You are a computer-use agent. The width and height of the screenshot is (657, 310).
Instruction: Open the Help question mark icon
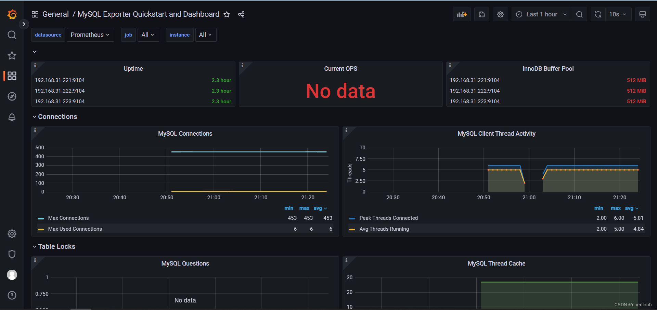(12, 295)
